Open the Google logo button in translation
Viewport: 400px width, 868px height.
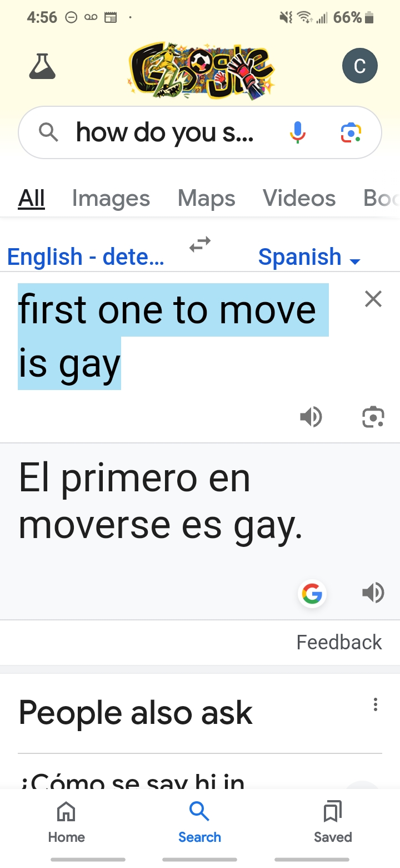[x=312, y=594]
